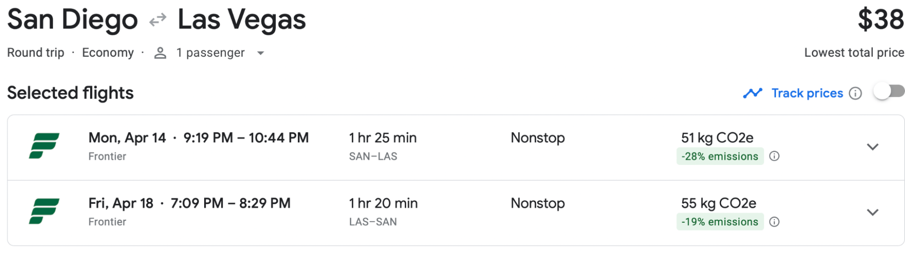Open info icon beside -28% emissions

pyautogui.click(x=775, y=156)
